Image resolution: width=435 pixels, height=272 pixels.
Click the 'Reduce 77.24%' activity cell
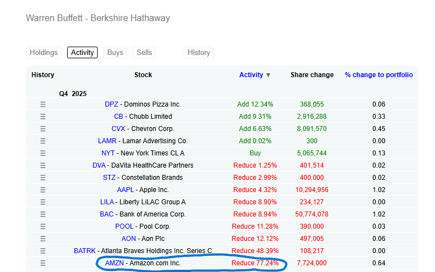pyautogui.click(x=255, y=263)
